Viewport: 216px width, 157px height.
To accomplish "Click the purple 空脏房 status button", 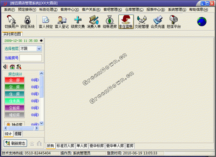I will tap(15, 108).
